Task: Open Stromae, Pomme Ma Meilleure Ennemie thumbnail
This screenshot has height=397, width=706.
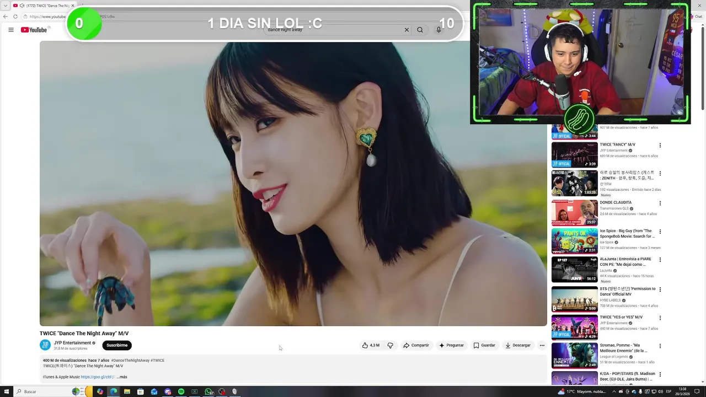Action: coord(575,356)
